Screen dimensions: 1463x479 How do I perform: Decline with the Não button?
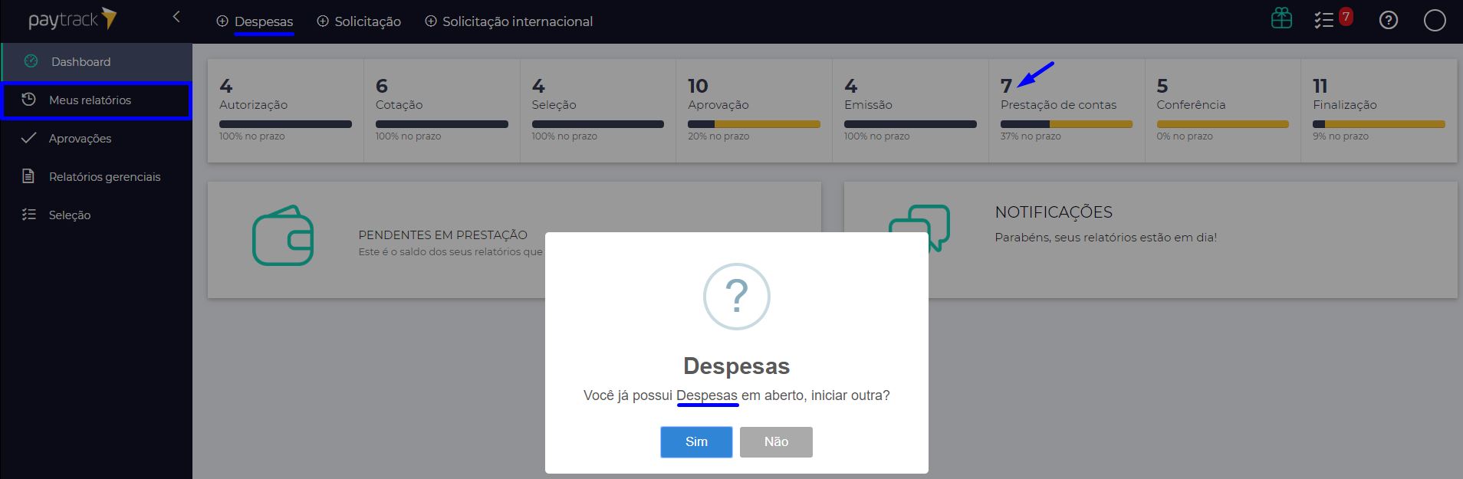pos(775,442)
